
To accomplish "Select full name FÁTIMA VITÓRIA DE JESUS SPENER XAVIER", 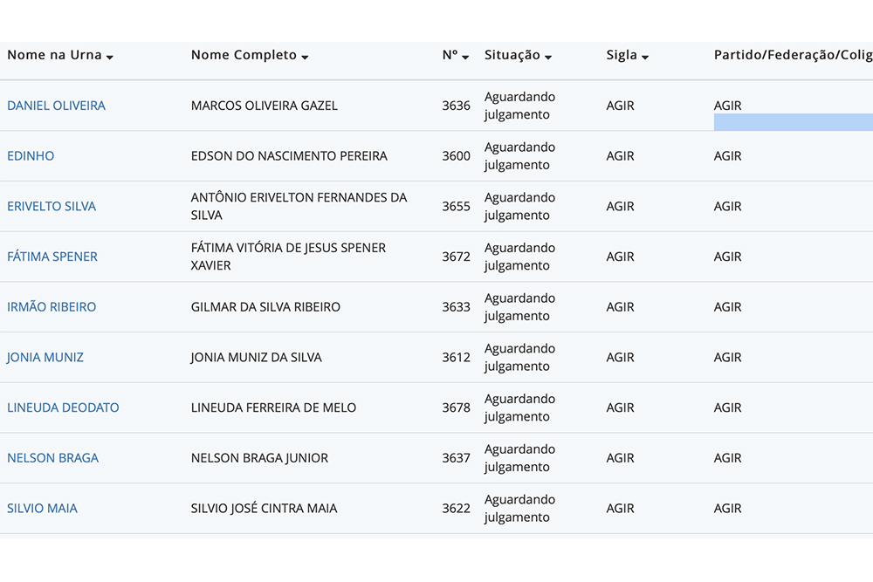I will pyautogui.click(x=288, y=257).
